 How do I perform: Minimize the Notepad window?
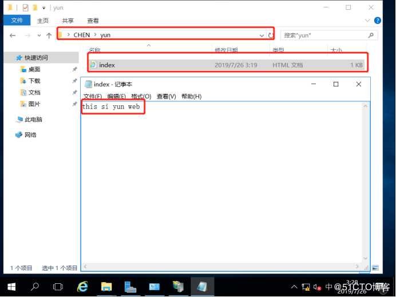point(314,84)
